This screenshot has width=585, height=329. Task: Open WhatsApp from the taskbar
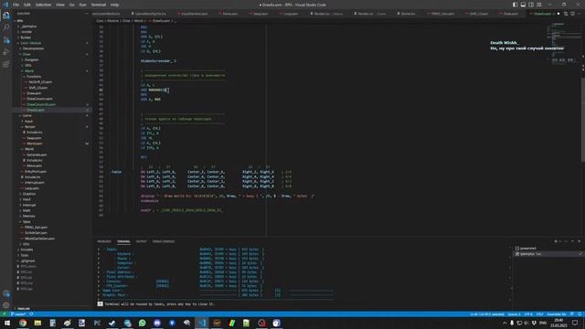pos(143,323)
